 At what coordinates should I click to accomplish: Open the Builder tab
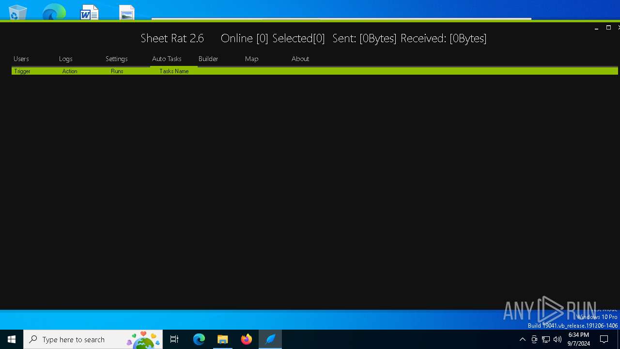pyautogui.click(x=208, y=59)
